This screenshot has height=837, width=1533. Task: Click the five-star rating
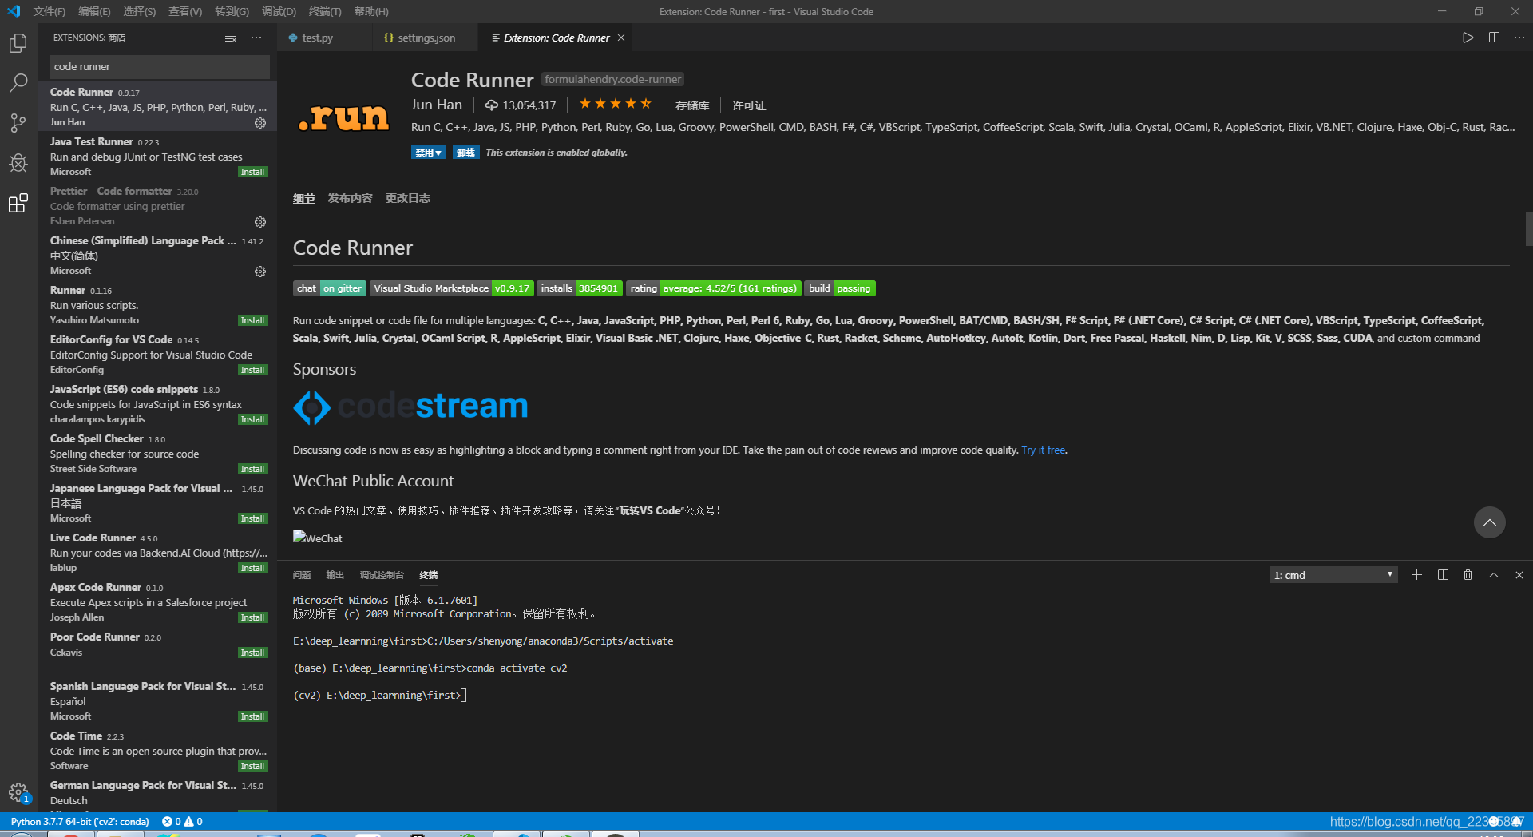[616, 104]
